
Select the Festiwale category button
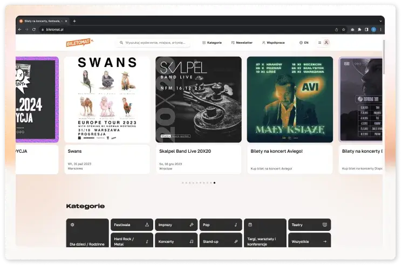[x=131, y=224]
